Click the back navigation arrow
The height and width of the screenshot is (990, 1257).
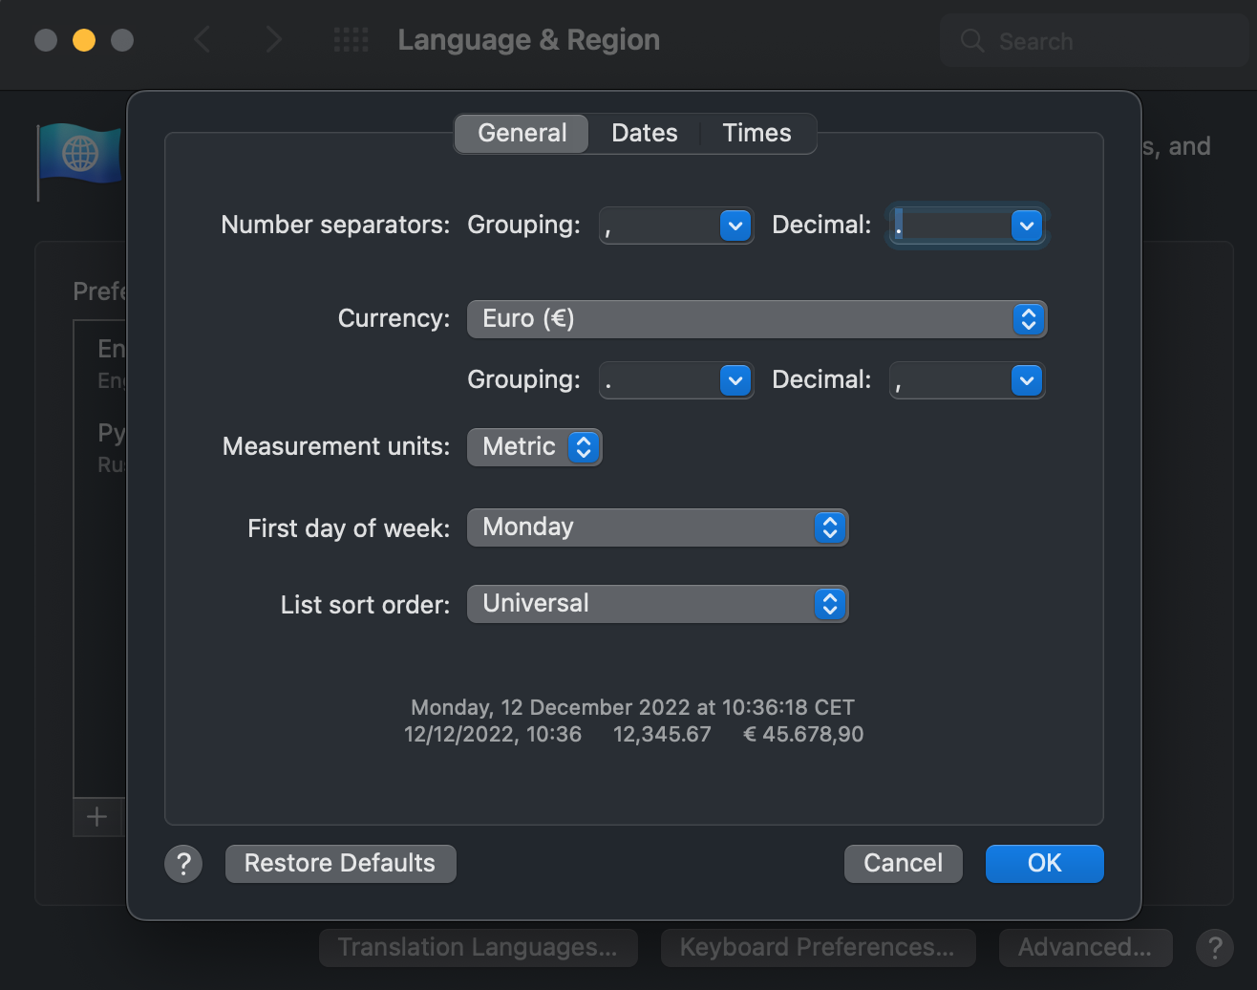pos(202,40)
